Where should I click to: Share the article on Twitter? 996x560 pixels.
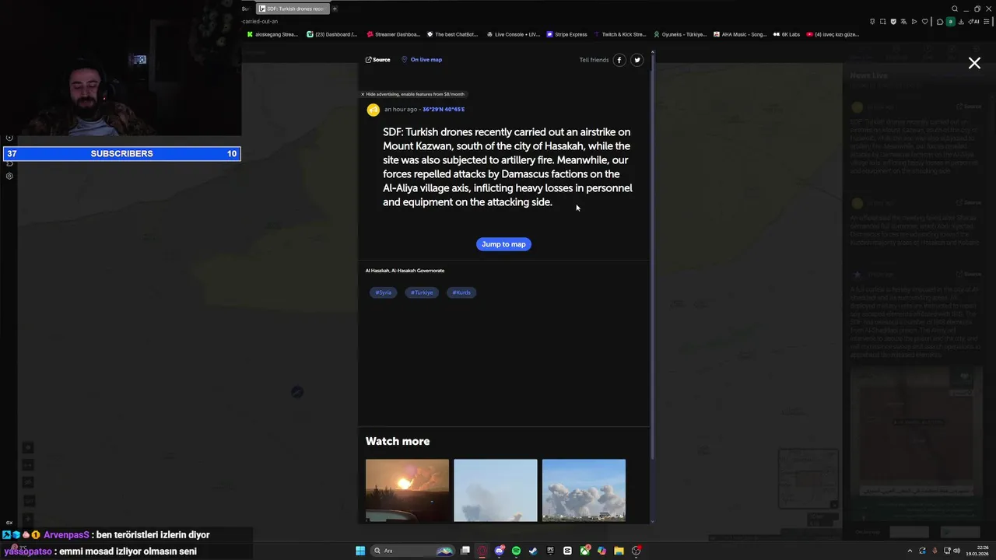click(637, 60)
